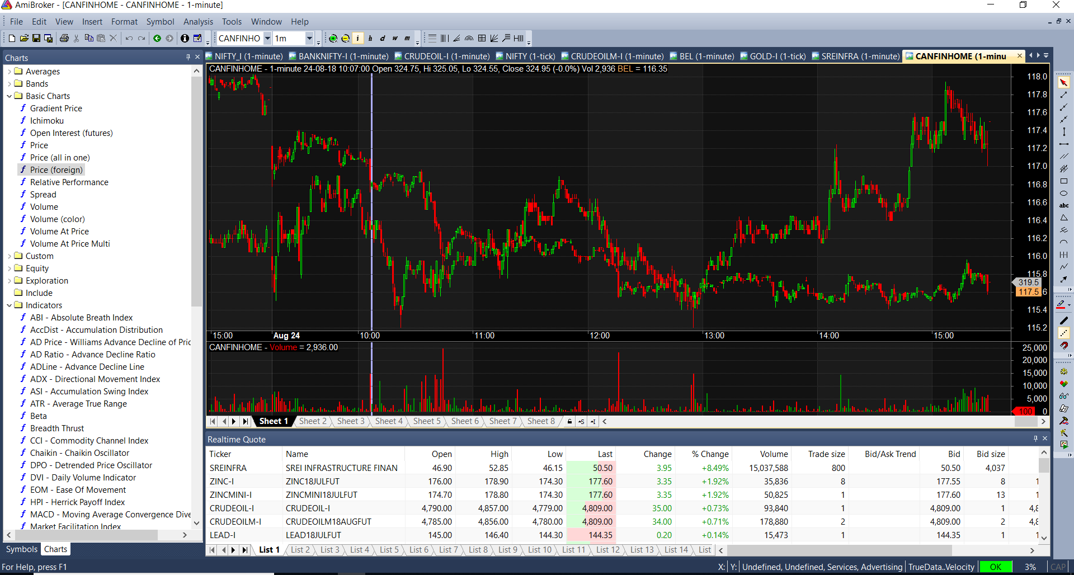The width and height of the screenshot is (1074, 575).
Task: Select the abc Text tool
Action: point(1063,206)
